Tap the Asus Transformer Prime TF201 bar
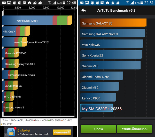This screenshot has height=137, width=155. (14, 42)
